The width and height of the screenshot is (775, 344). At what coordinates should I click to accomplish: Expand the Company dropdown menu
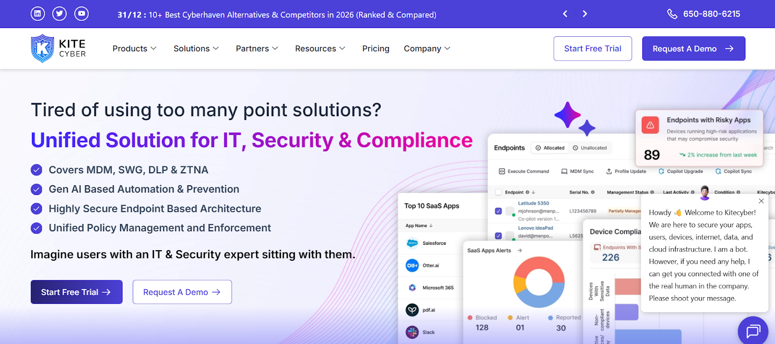tap(427, 48)
